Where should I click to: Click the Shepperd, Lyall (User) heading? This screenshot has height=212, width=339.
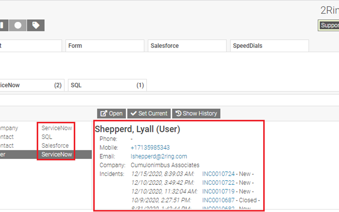tap(137, 129)
